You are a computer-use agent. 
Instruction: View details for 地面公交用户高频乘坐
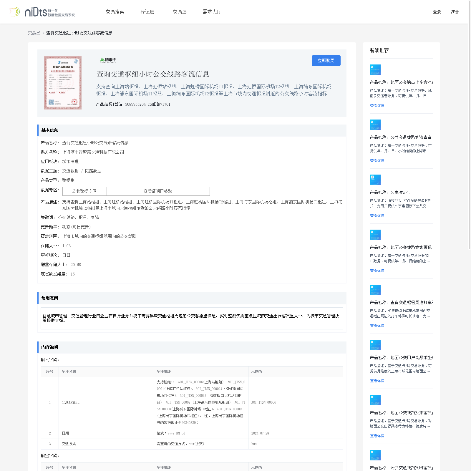point(377,381)
